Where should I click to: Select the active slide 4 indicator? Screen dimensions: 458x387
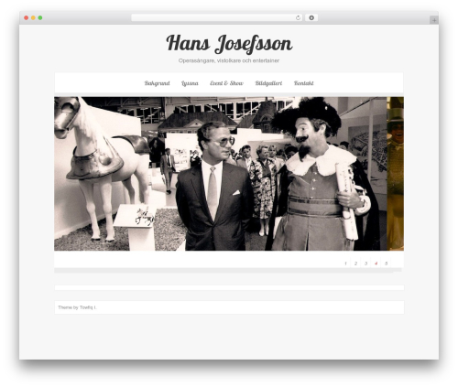click(x=376, y=263)
